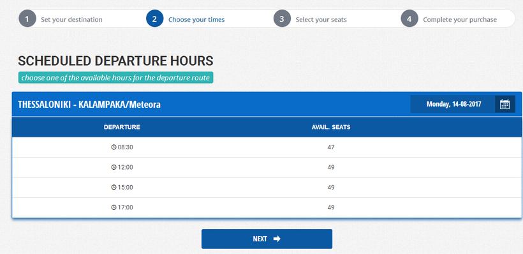Viewport: 523px width, 254px height.
Task: Open the Select your seats step
Action: (x=321, y=20)
